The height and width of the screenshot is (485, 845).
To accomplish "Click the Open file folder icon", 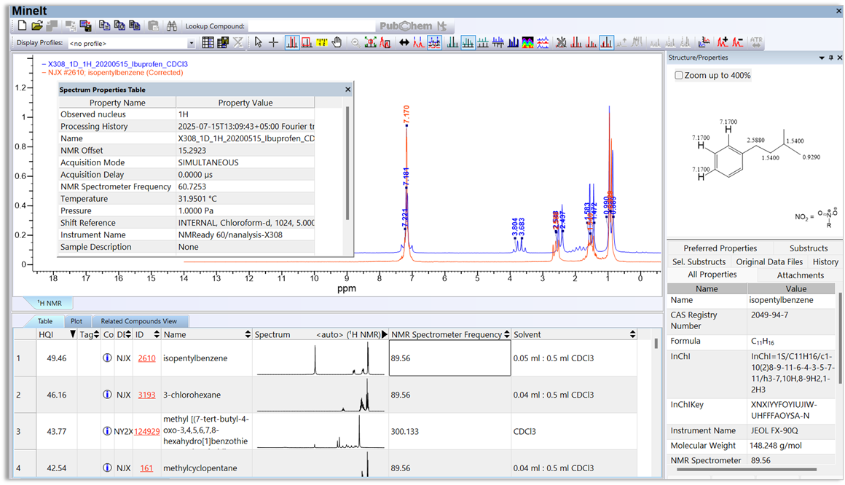I will pos(36,24).
